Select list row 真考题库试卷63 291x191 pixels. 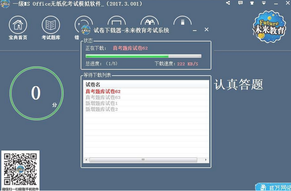(146, 97)
